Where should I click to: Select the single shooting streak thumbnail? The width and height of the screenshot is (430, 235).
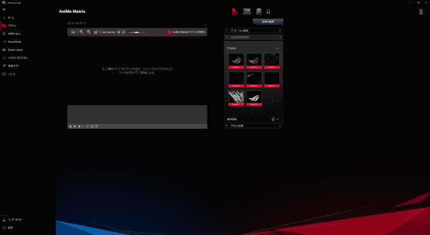254,79
